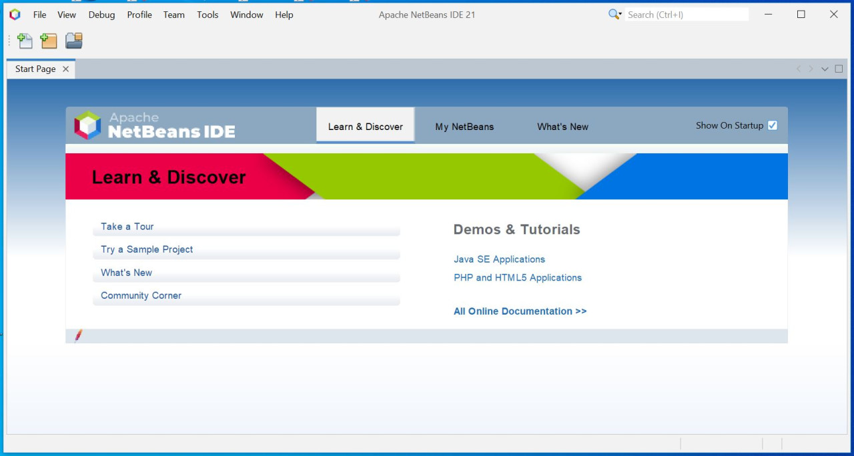The width and height of the screenshot is (854, 456).
Task: Switch to the What's New tab
Action: (x=562, y=127)
